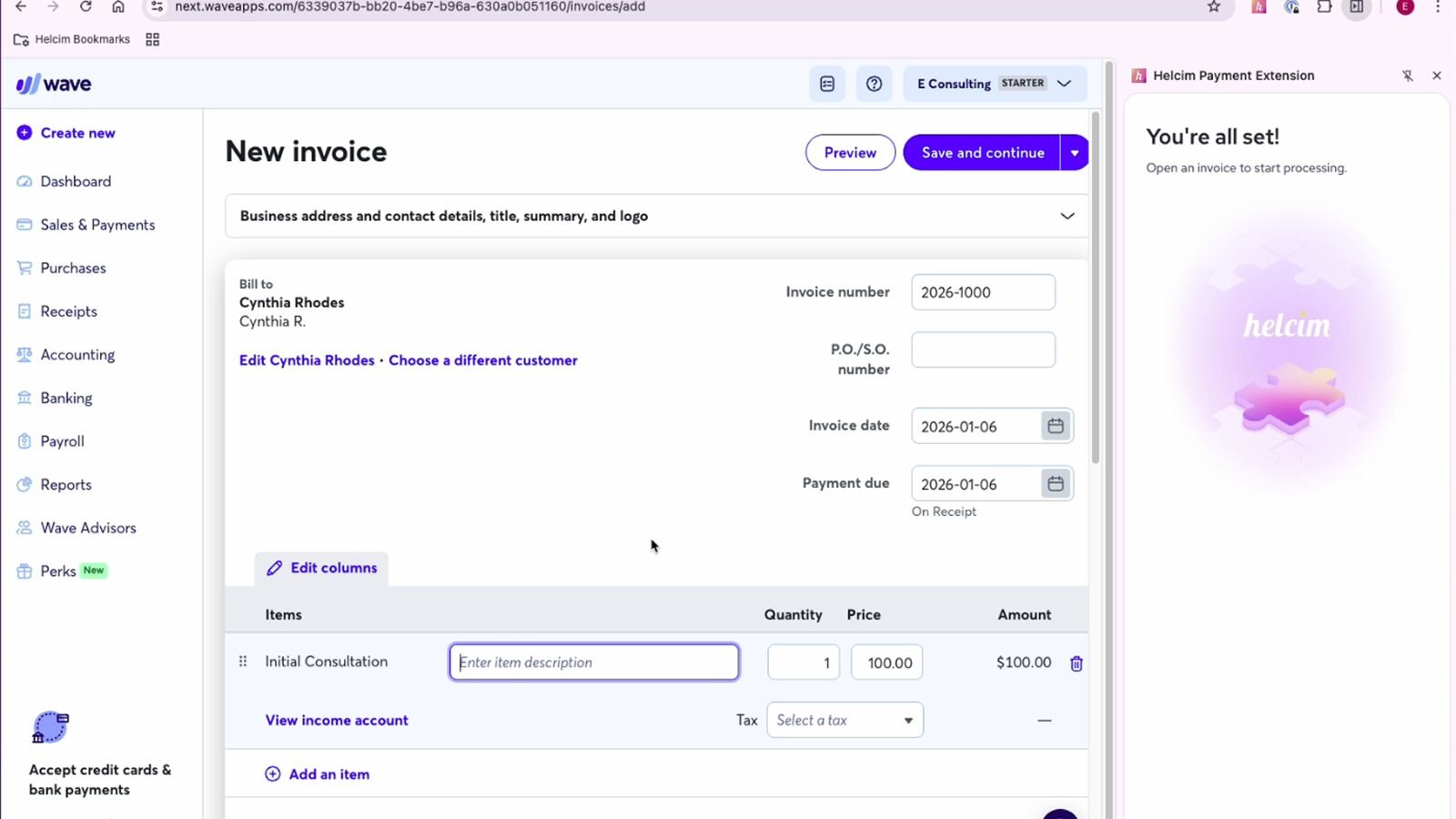Open the Save and continue arrow menu
The height and width of the screenshot is (819, 1456).
click(1075, 153)
